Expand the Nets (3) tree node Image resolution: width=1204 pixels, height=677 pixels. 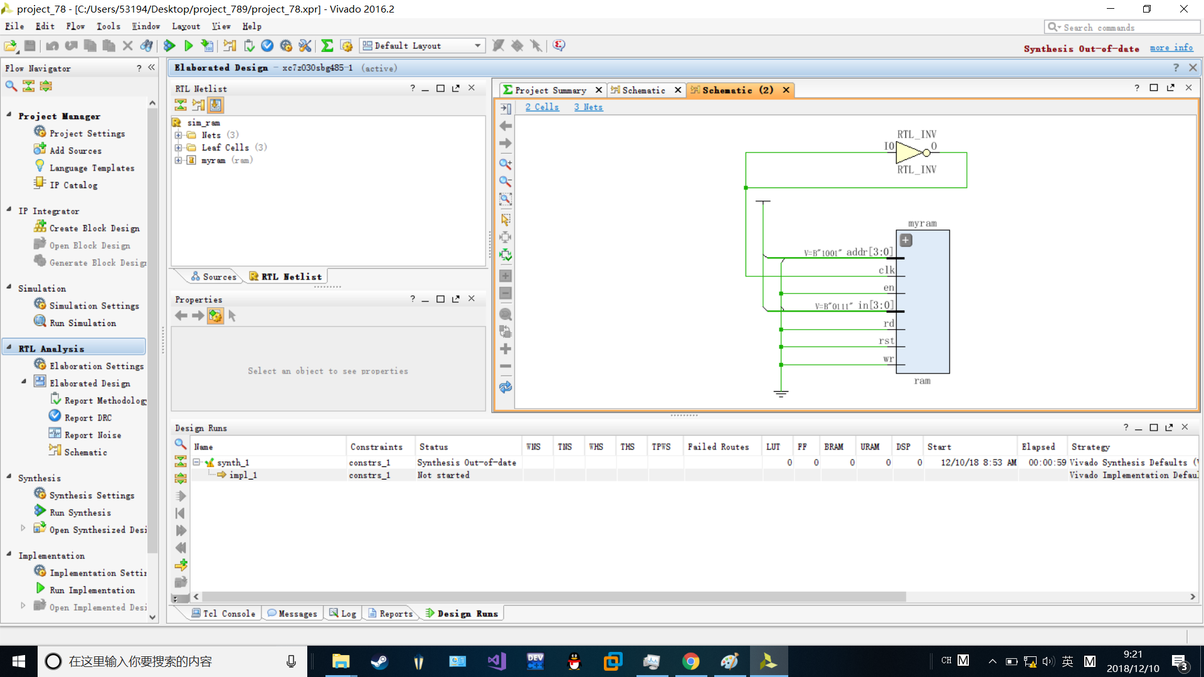(179, 135)
